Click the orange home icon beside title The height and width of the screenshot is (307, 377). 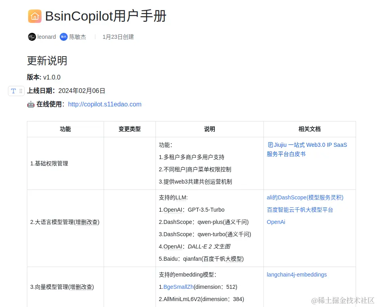coord(35,16)
